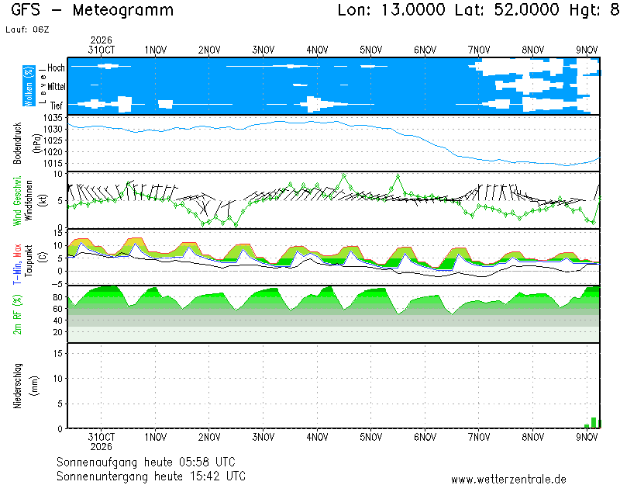The image size is (620, 485).
Task: Click the "Hoch" cloud level label
Action: click(56, 68)
